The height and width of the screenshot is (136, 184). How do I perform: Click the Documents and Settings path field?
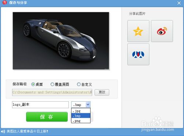click(x=52, y=92)
